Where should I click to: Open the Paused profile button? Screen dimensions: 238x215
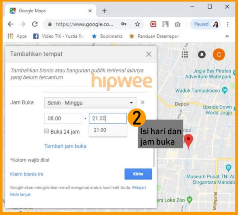coord(205,24)
